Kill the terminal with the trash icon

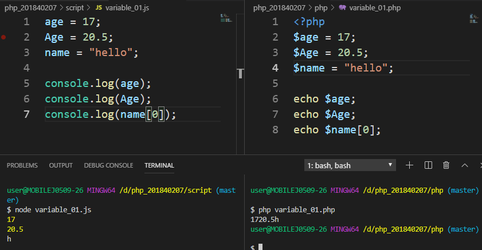(446, 165)
